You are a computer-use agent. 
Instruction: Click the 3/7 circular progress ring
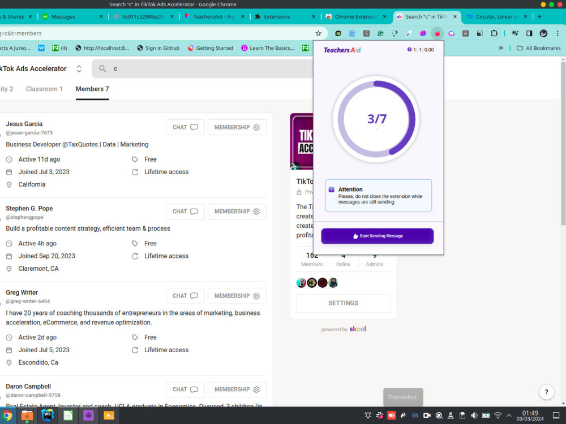pyautogui.click(x=378, y=119)
